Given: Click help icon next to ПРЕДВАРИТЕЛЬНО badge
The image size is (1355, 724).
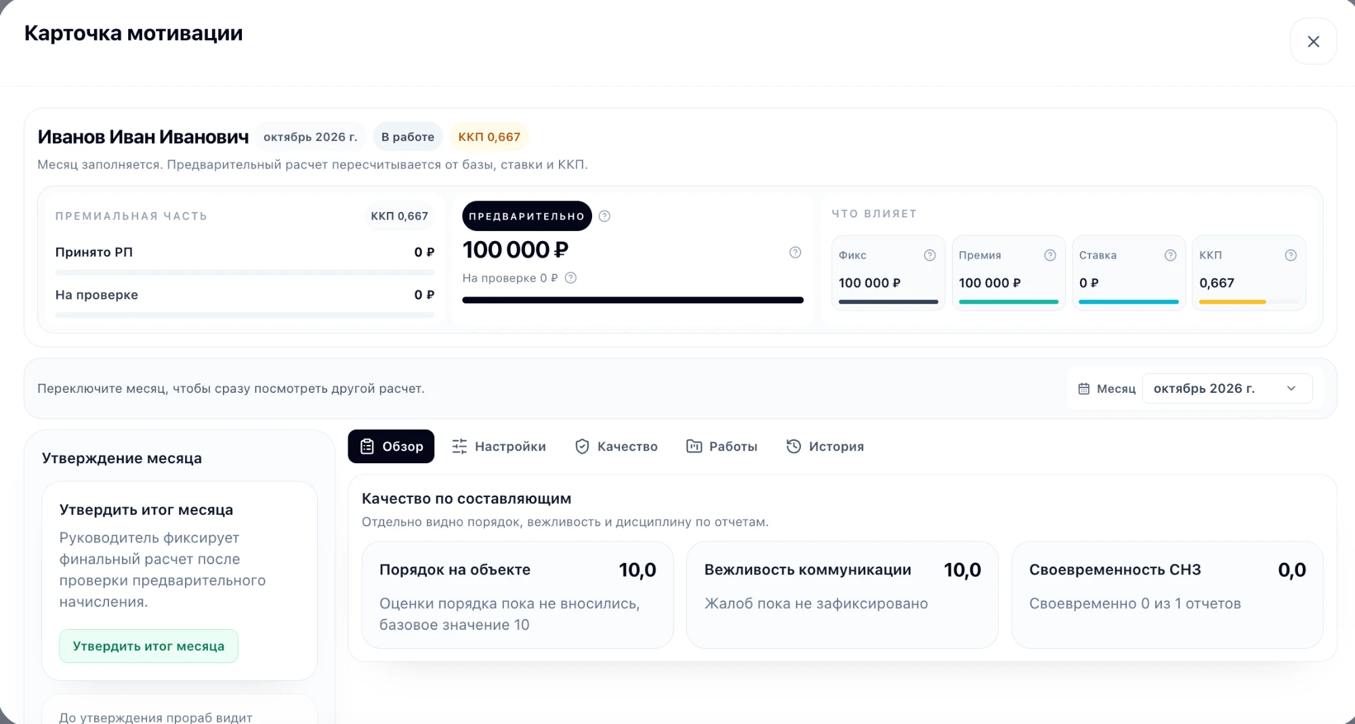Looking at the screenshot, I should pyautogui.click(x=604, y=216).
